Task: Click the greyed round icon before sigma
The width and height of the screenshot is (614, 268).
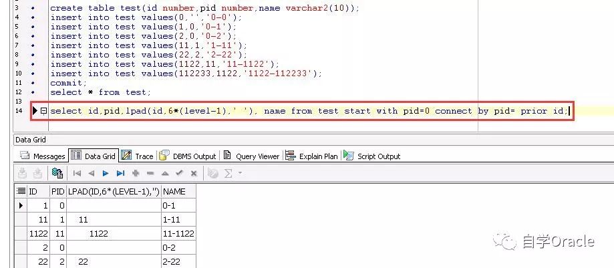Action: coord(213,173)
